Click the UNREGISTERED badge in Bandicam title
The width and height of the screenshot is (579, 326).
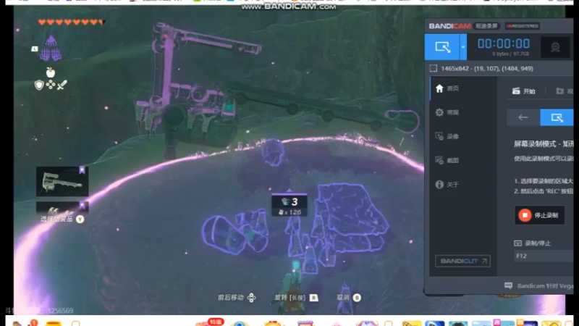(522, 26)
